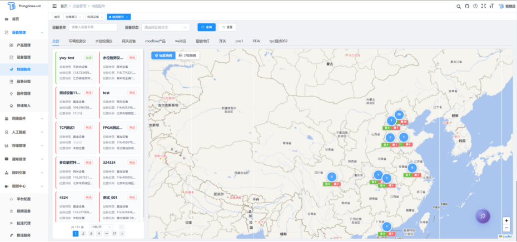
Task: Select the 智能电灯 tab
Action: pyautogui.click(x=202, y=41)
